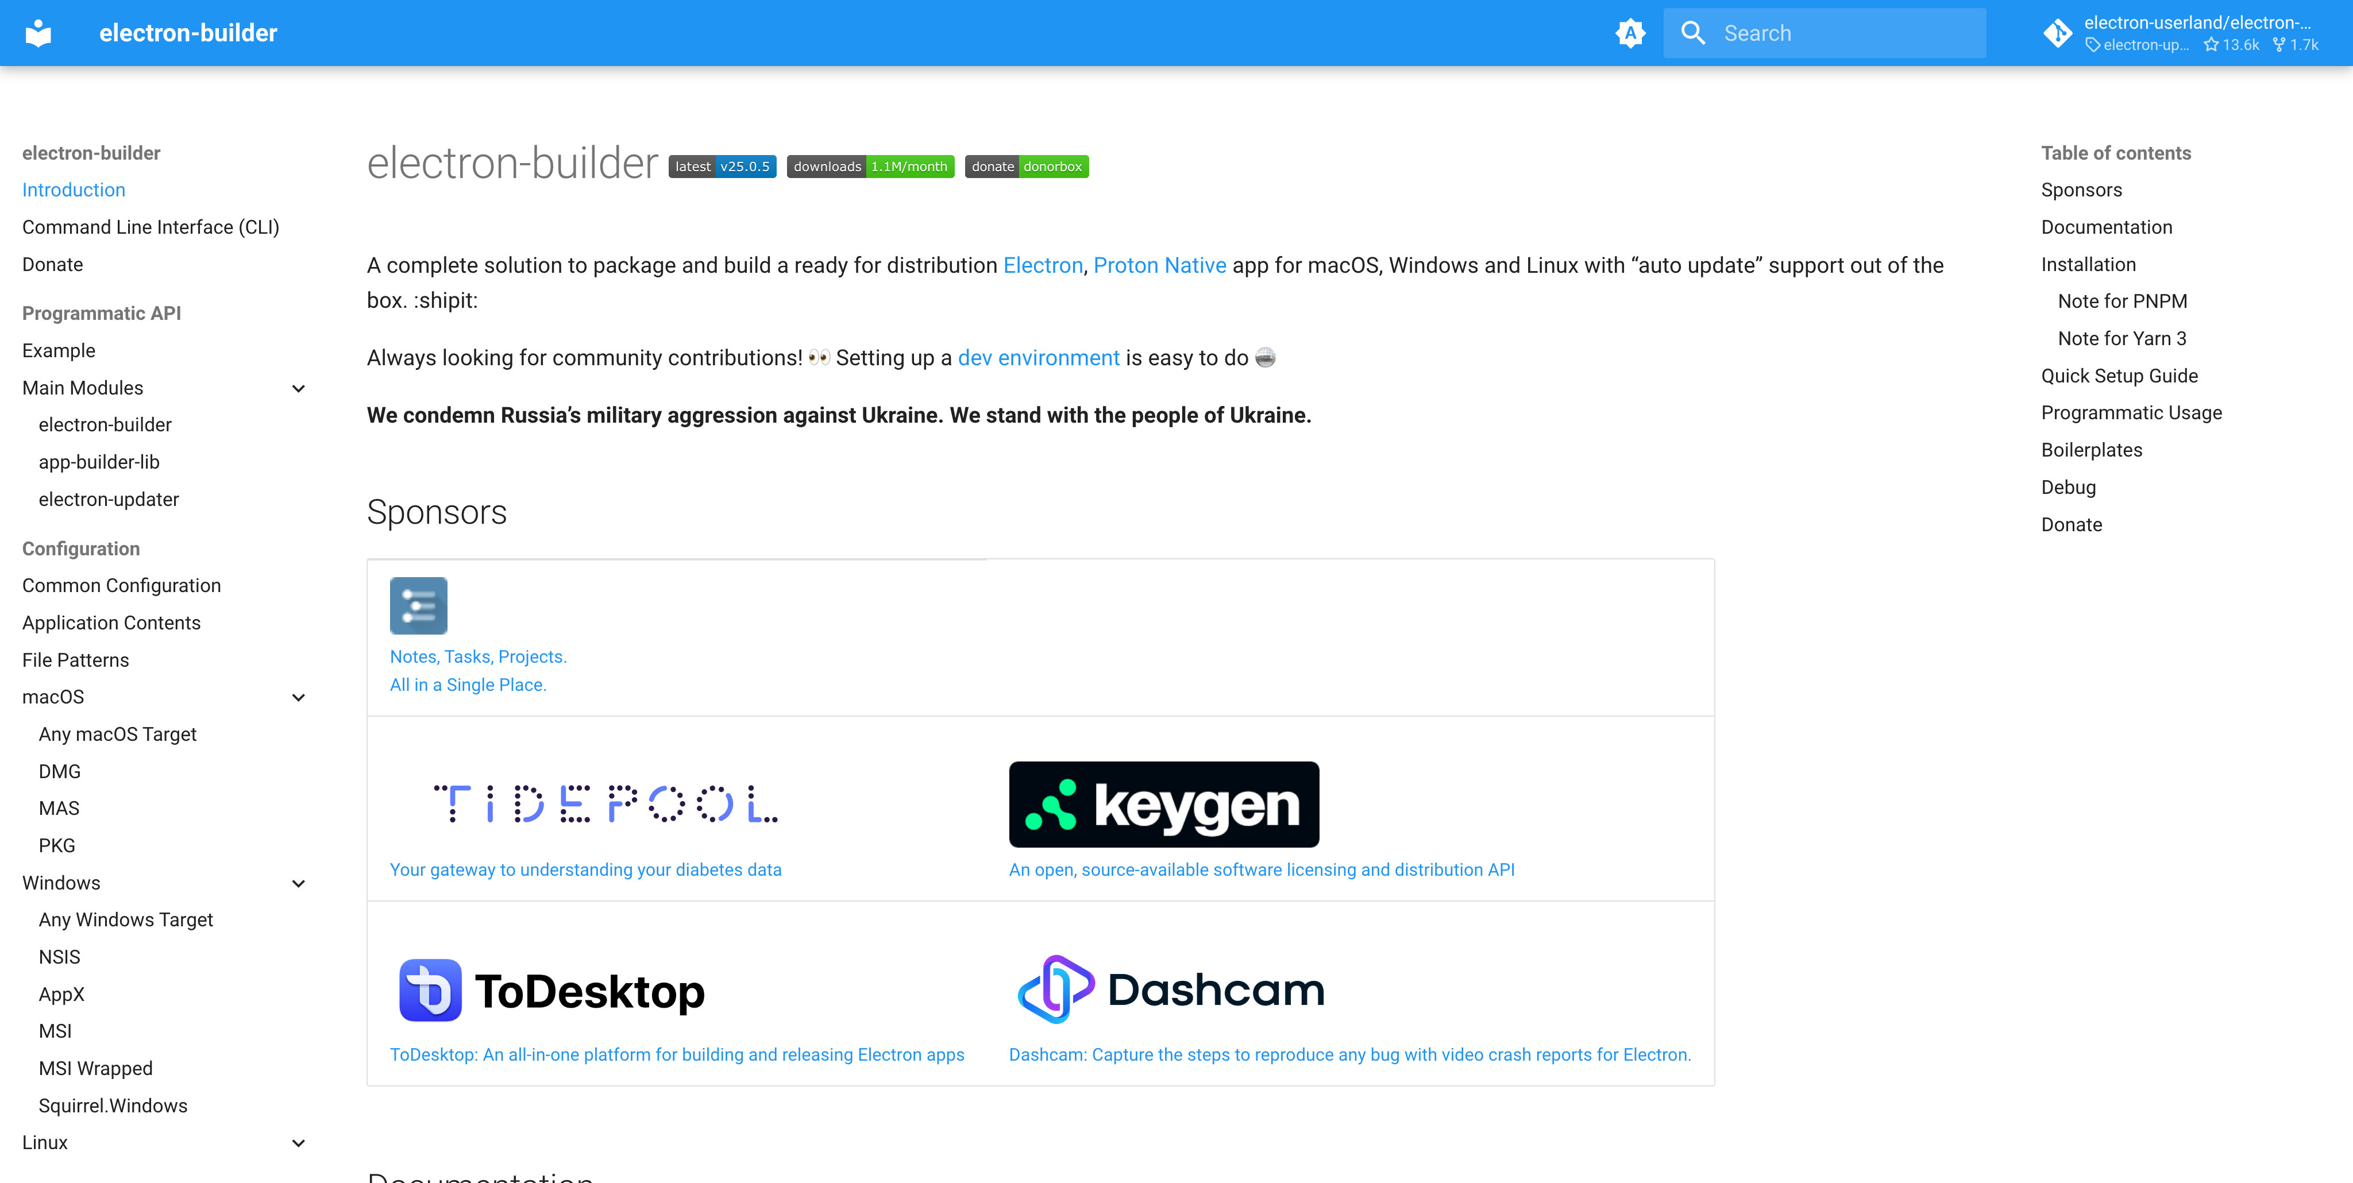Image resolution: width=2353 pixels, height=1183 pixels.
Task: Collapse the Main Modules section
Action: point(298,388)
